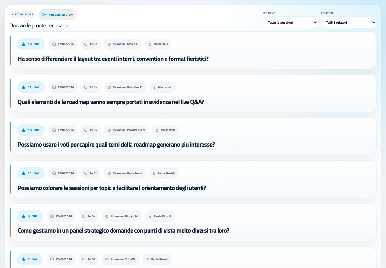This screenshot has width=386, height=268.
Task: Click the 'Domande pronte per il palco' heading
Action: 39,25
